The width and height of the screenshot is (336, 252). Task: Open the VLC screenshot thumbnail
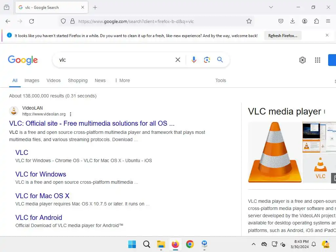pyautogui.click(x=319, y=137)
